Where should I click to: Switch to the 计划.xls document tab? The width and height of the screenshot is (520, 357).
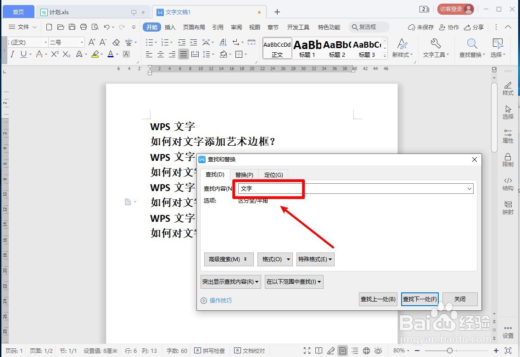92,12
